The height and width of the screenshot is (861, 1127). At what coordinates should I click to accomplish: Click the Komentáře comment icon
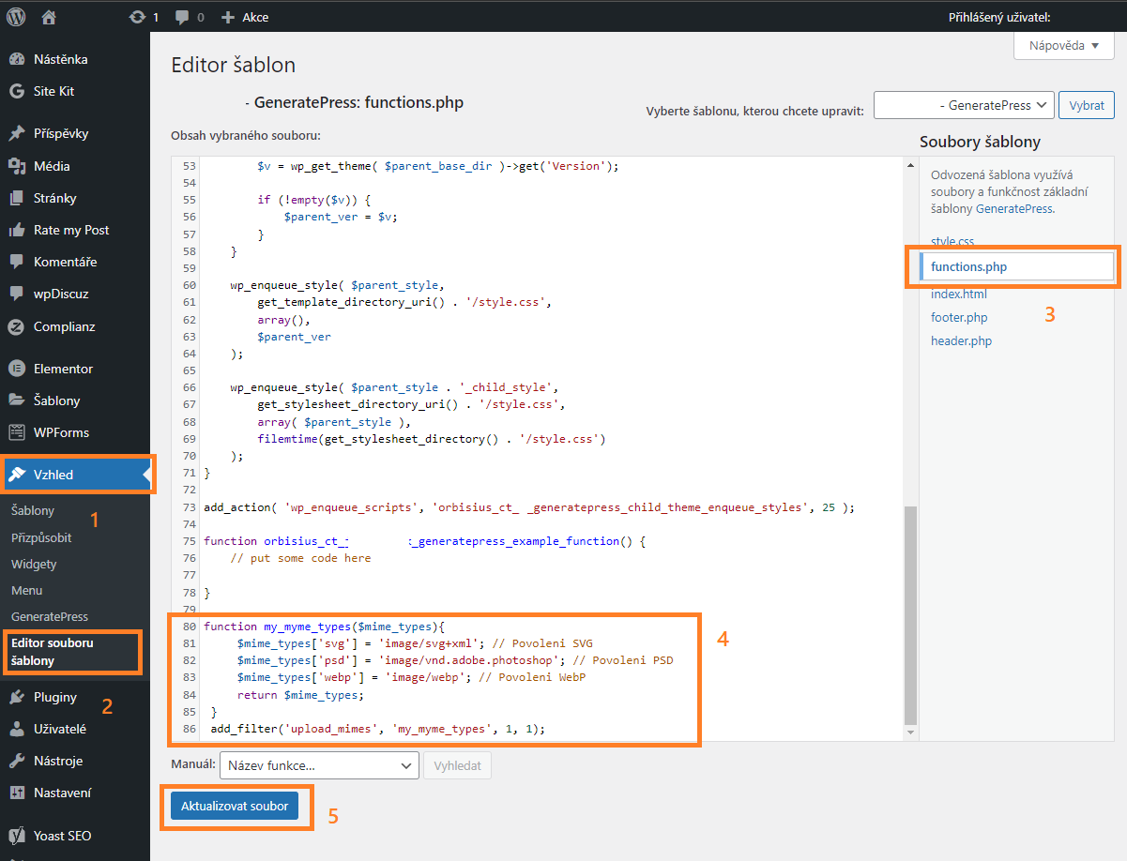click(16, 262)
